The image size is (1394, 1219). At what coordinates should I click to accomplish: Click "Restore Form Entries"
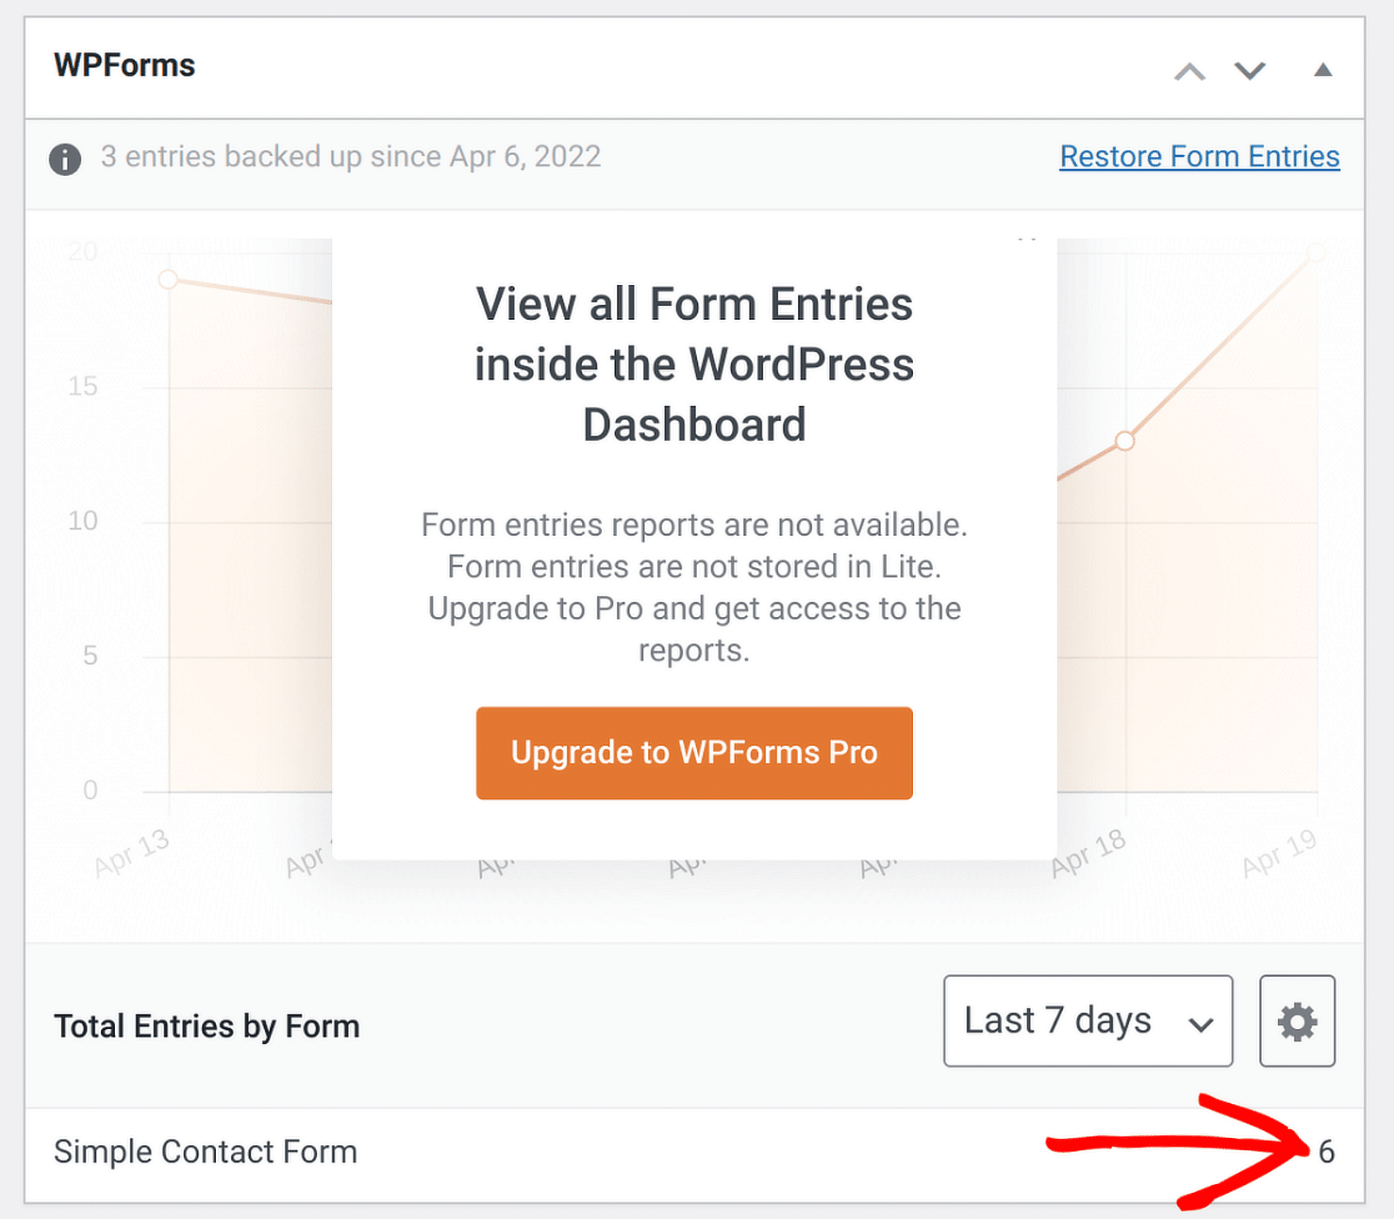point(1199,157)
